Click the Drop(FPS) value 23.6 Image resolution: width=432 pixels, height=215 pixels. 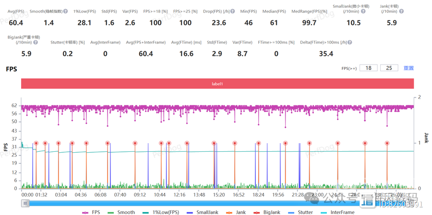[x=219, y=23]
